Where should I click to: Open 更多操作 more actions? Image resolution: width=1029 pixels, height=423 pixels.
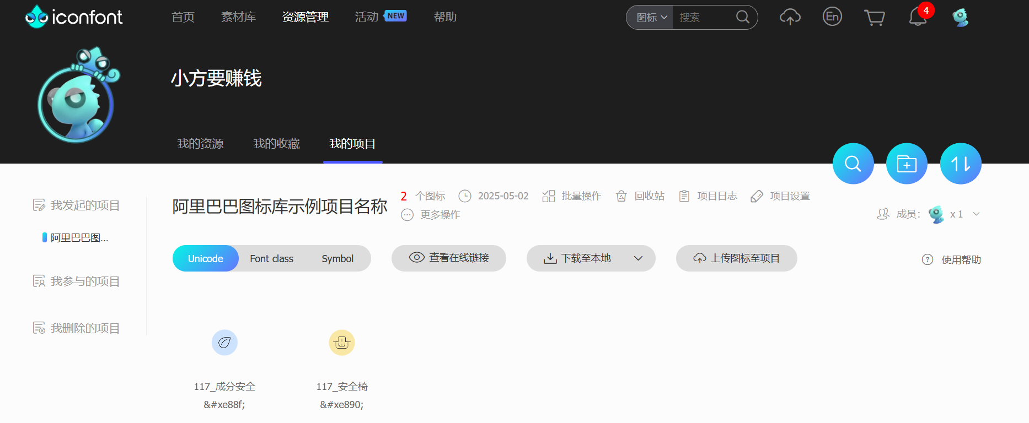[x=431, y=215]
